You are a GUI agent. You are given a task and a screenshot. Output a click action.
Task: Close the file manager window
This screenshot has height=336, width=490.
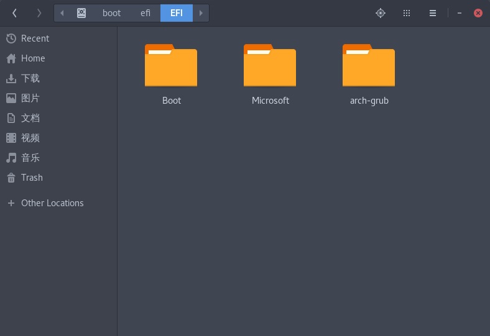tap(478, 13)
